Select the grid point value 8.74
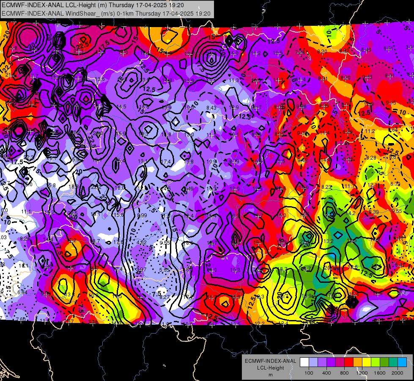Screen dimensions: 414x381 point(346,105)
